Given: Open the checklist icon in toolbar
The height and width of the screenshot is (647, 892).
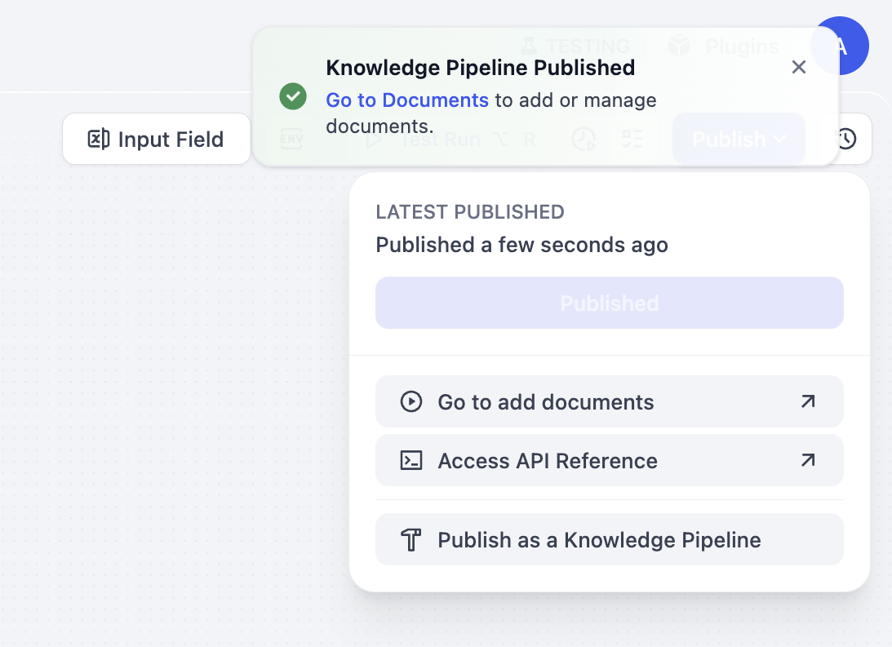Looking at the screenshot, I should [632, 140].
